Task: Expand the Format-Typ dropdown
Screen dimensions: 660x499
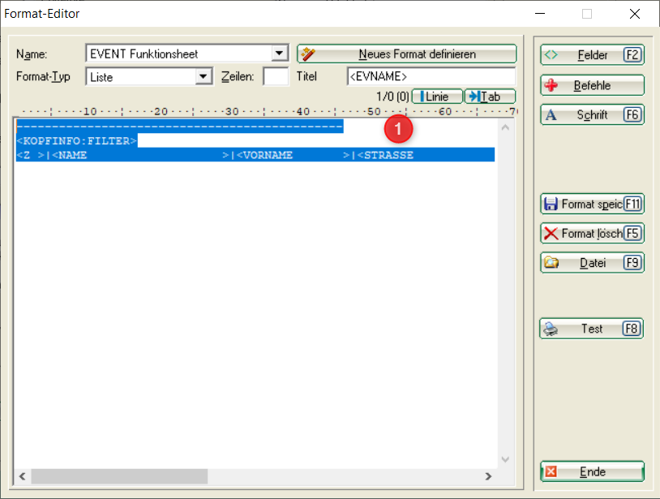Action: [x=204, y=77]
